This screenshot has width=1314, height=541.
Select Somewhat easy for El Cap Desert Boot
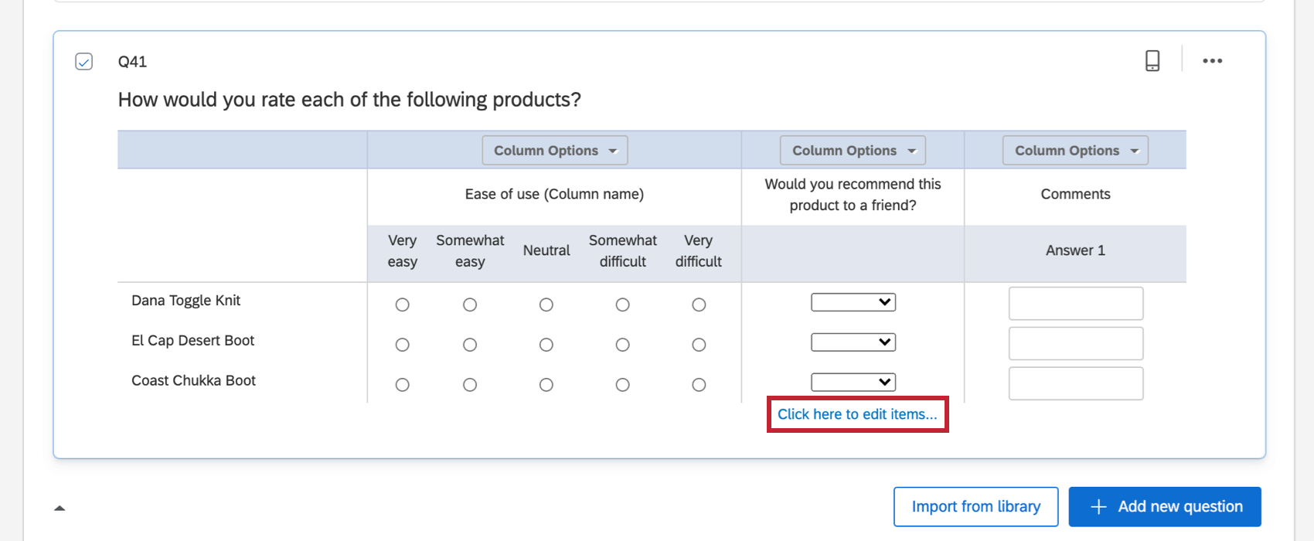point(470,345)
